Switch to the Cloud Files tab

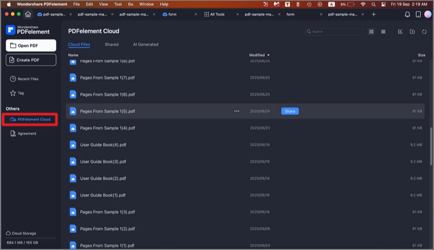pos(79,45)
